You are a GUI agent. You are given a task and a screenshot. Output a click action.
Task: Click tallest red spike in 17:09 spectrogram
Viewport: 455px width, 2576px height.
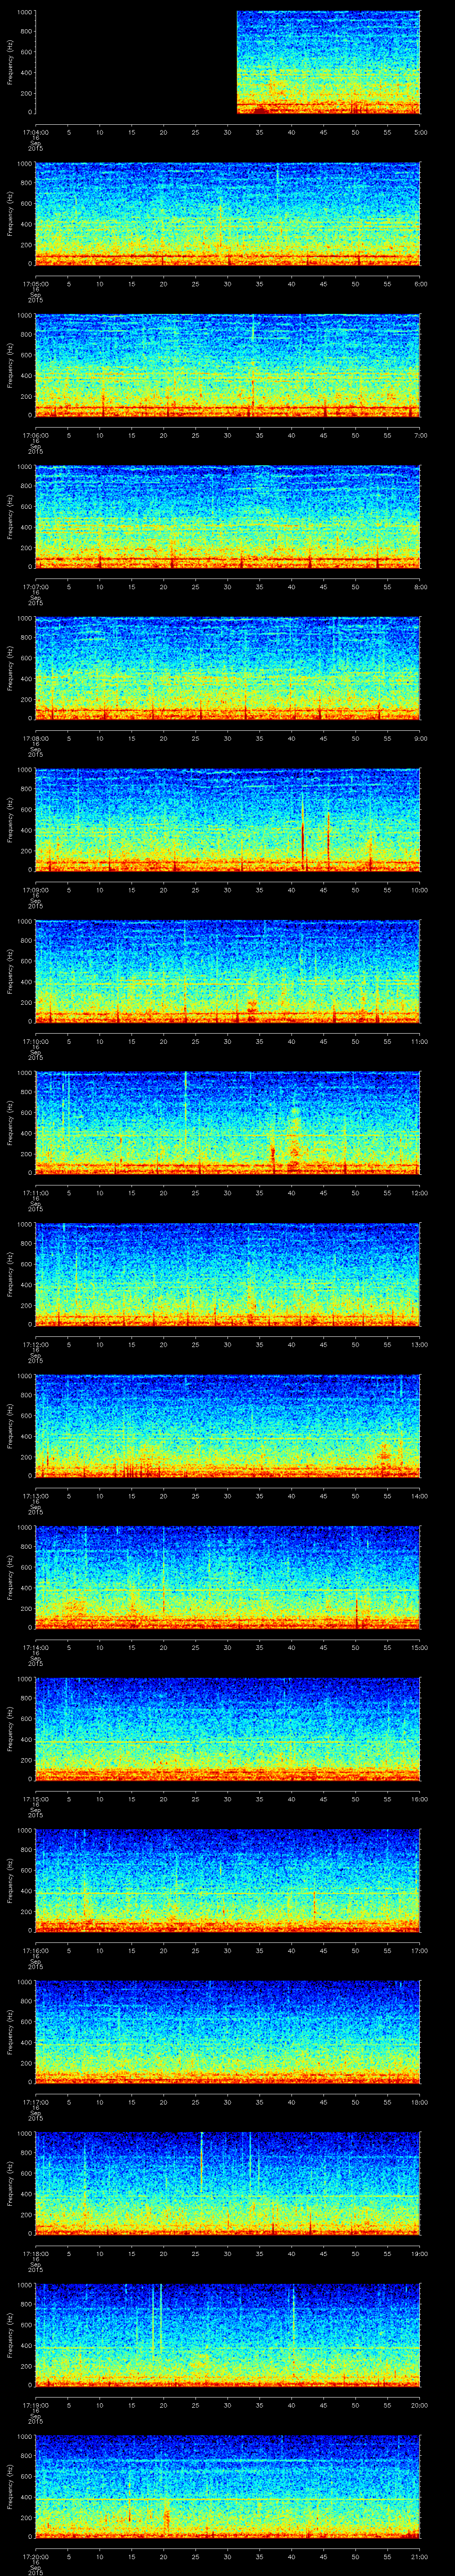tap(303, 825)
